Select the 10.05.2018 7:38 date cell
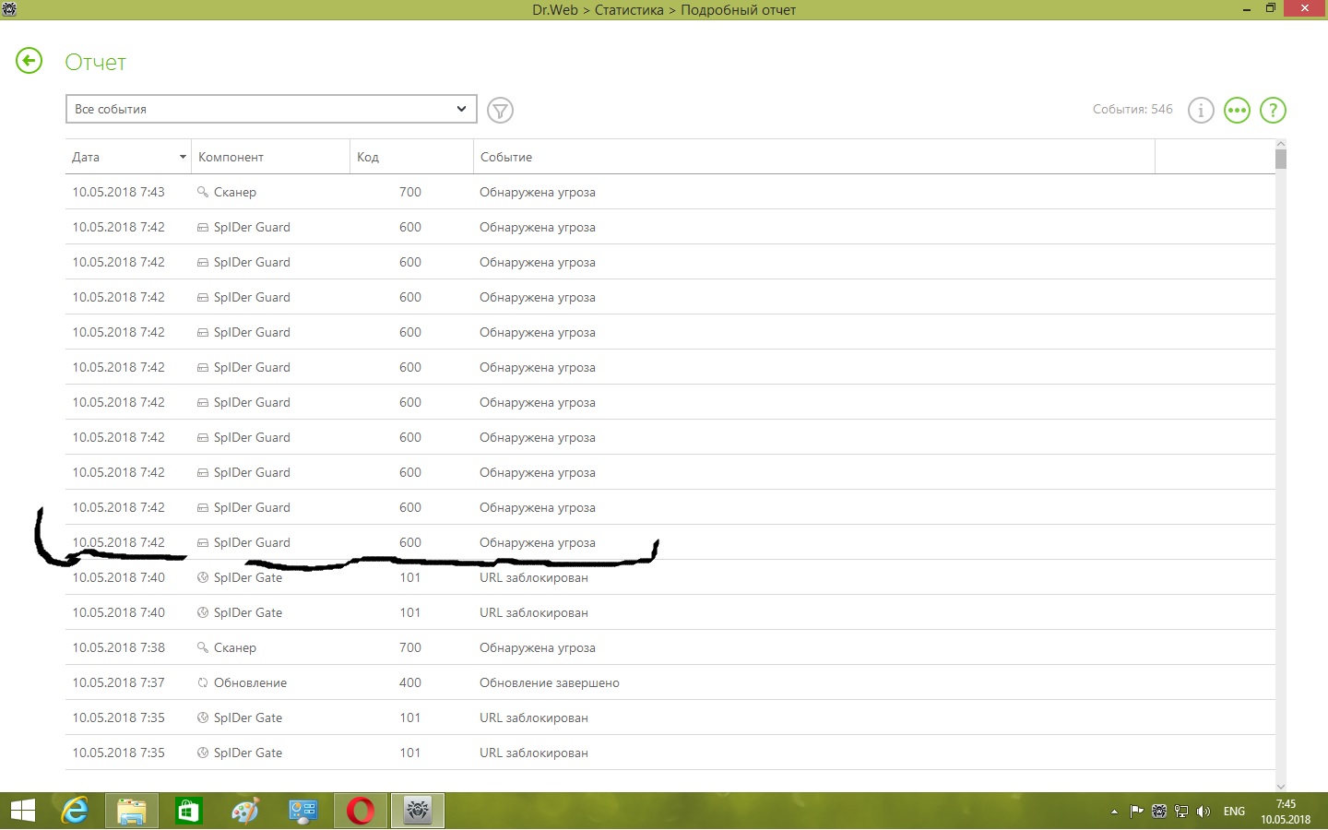Image resolution: width=1328 pixels, height=830 pixels. (119, 647)
